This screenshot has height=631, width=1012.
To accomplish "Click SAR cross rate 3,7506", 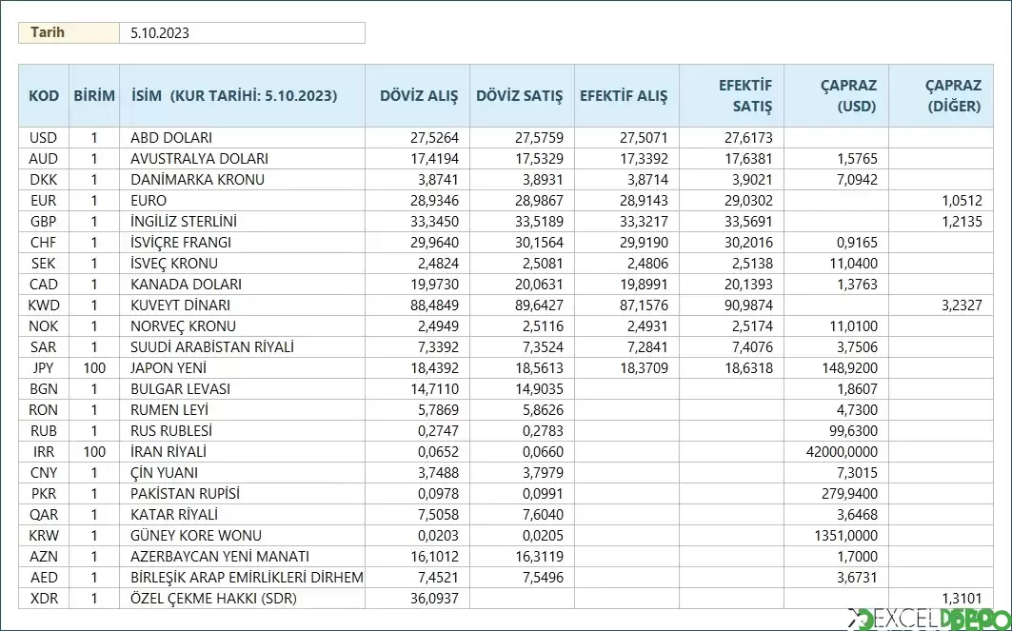I will (837, 347).
